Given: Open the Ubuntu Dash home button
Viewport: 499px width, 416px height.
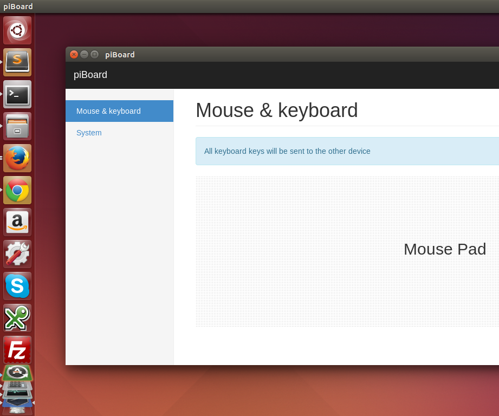Looking at the screenshot, I should coord(17,30).
